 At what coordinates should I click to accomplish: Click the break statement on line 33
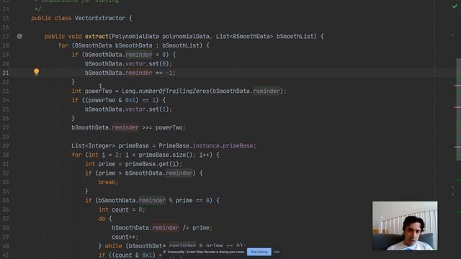[x=108, y=182]
